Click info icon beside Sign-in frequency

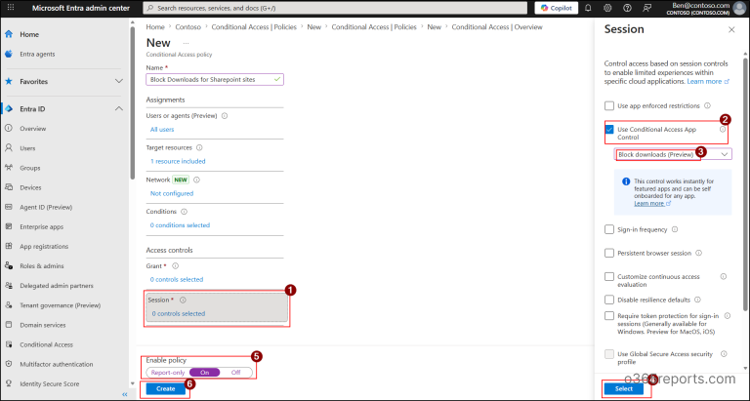675,229
